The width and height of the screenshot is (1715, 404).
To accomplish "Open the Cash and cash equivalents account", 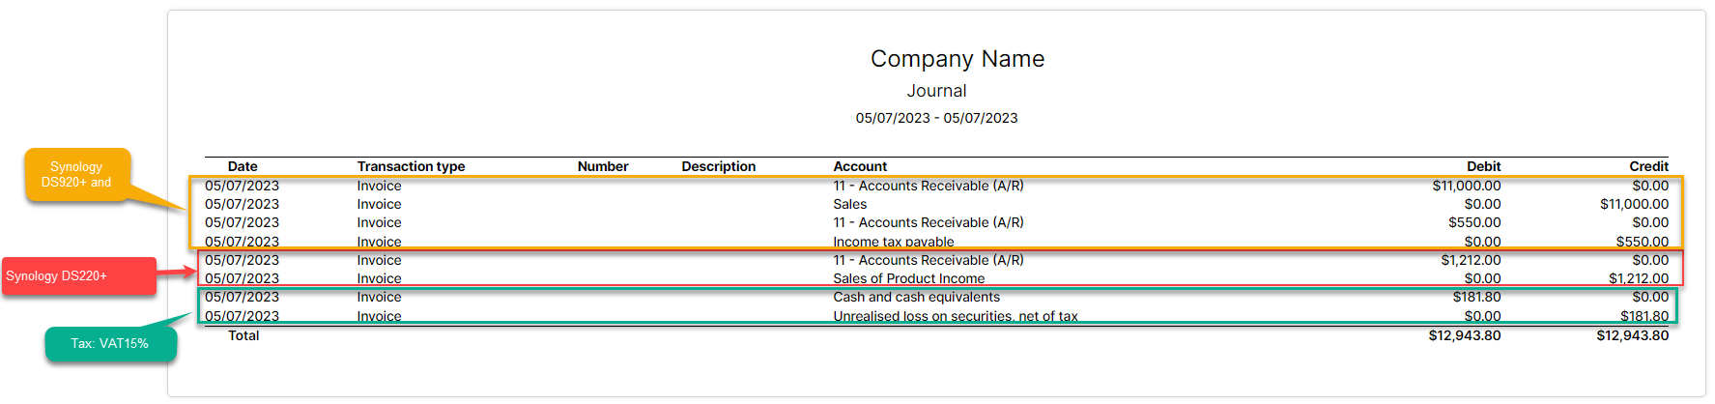I will (x=916, y=297).
